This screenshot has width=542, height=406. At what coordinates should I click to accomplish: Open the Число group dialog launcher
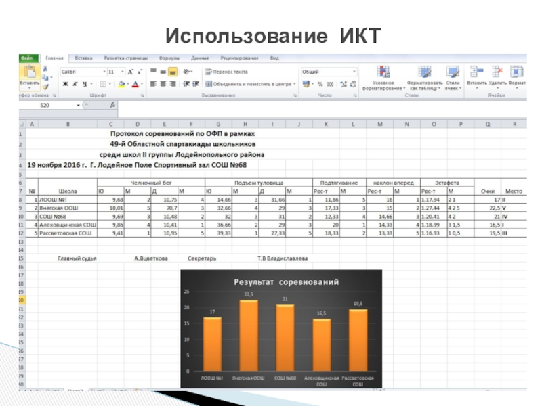[x=355, y=95]
